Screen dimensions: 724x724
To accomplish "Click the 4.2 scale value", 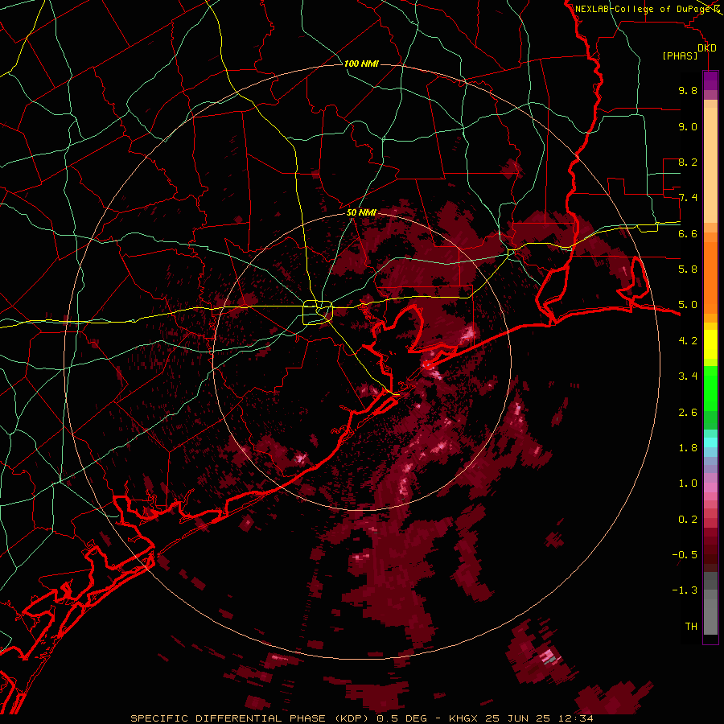I will click(688, 341).
